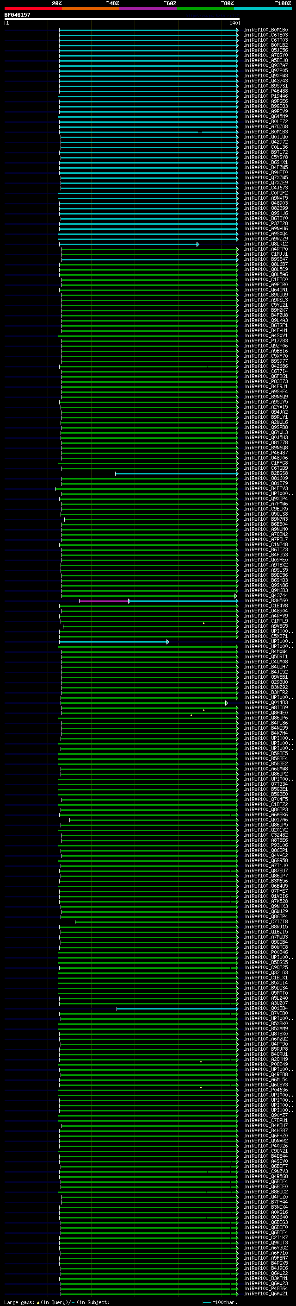296x1306 pixels.
Task: Select hit label UniRef100_B4J9C6
Action: [265, 1269]
